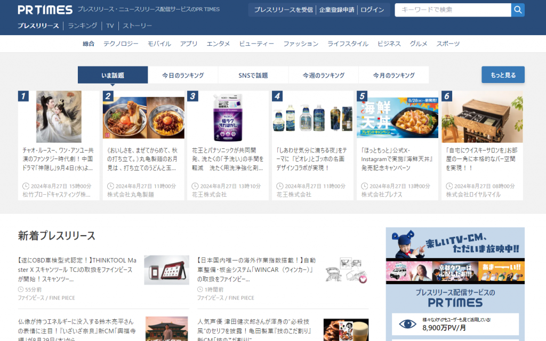This screenshot has width=546, height=341.
Task: Click the PR TIMES logo
Action: [45, 10]
